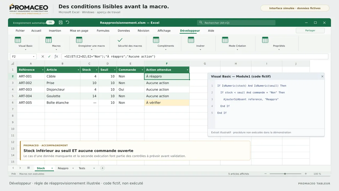Start Enregistrer une macro from the ribbon

coord(79,40)
